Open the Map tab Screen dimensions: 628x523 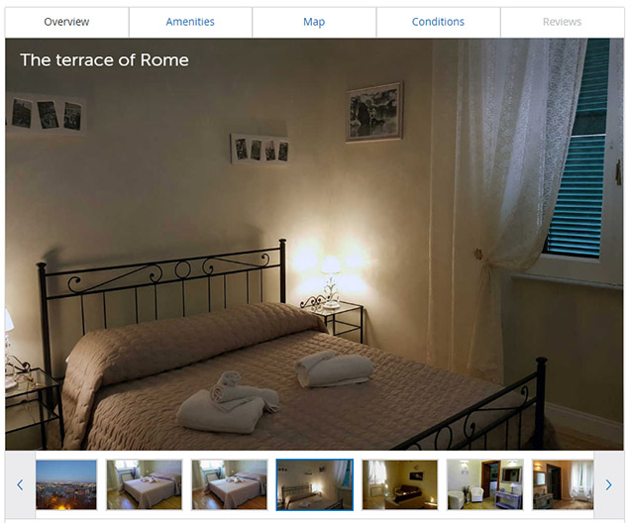(314, 22)
